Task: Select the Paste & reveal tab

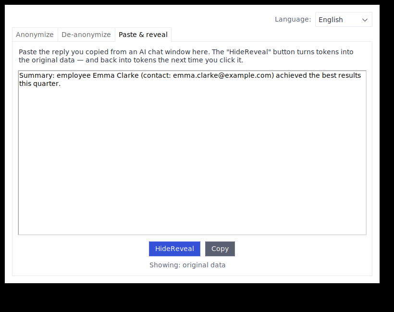Action: 143,35
